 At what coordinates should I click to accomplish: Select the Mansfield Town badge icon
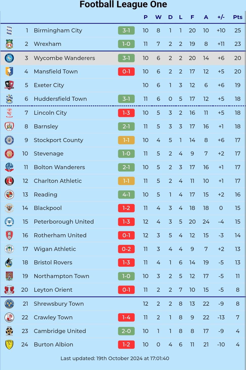(9, 72)
